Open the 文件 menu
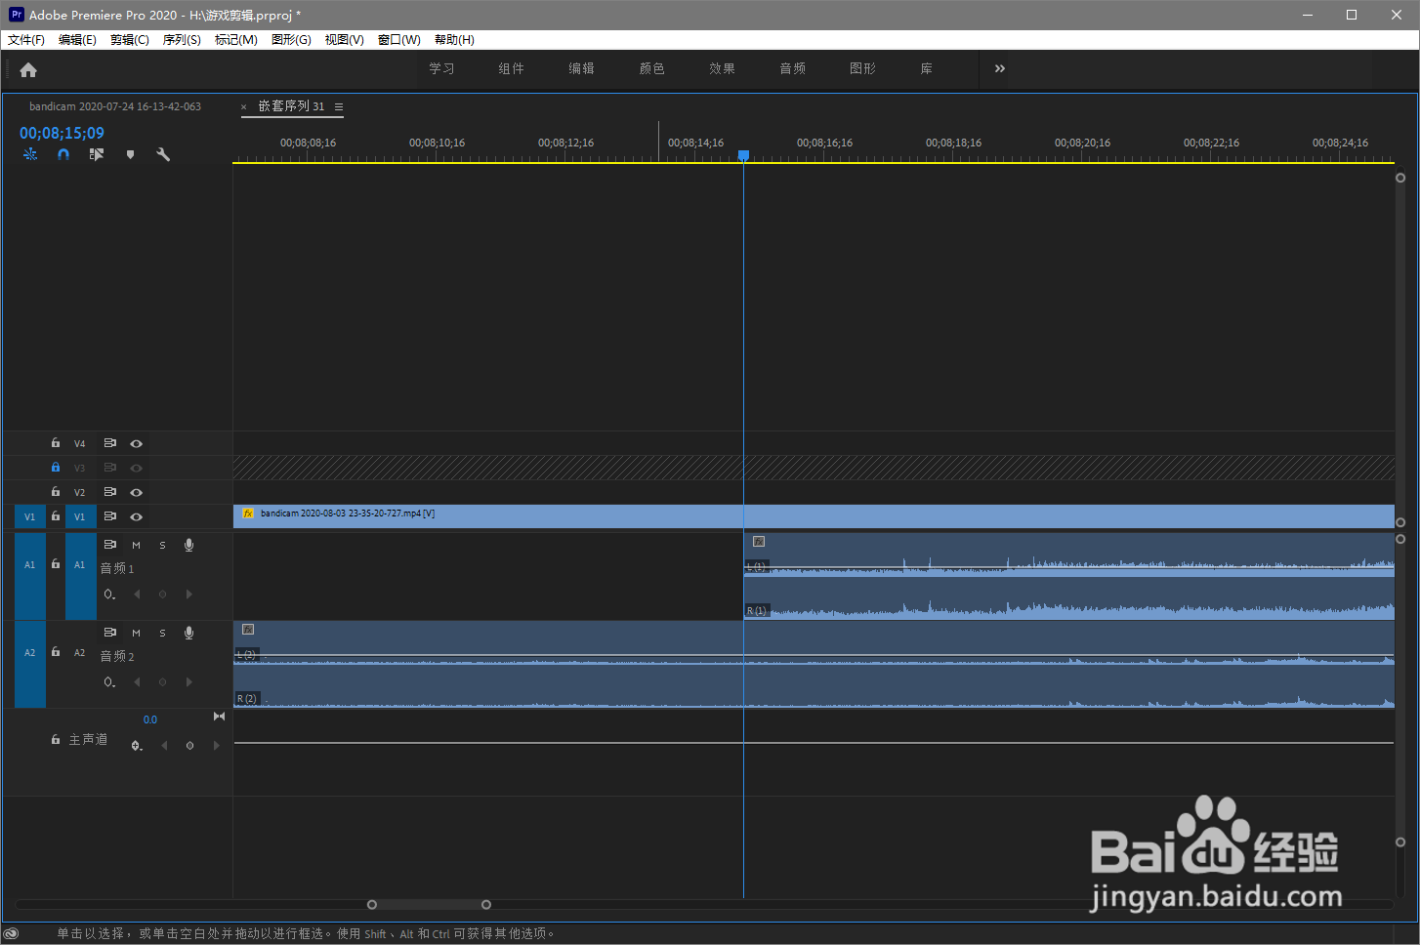 pos(26,40)
